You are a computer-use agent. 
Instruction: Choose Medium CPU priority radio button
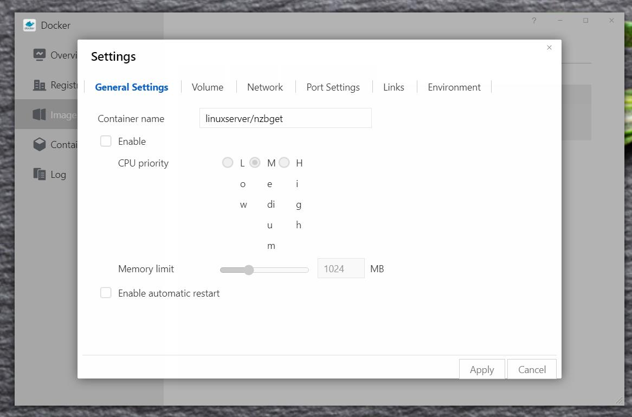[x=255, y=163]
